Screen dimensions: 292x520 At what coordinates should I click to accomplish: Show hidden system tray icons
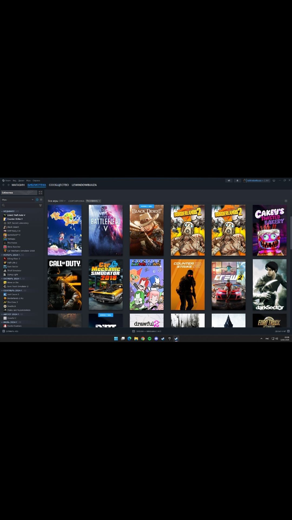[x=261, y=339]
